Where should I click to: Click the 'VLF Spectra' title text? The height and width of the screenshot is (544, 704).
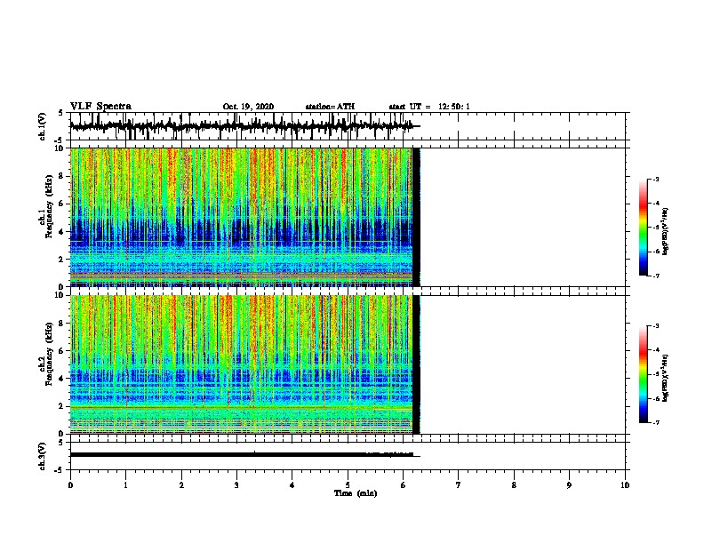[x=100, y=107]
